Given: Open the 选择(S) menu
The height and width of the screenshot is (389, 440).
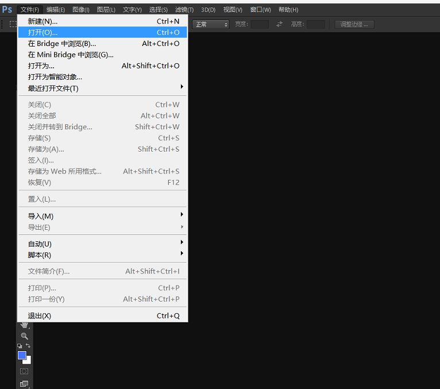Looking at the screenshot, I should click(159, 10).
